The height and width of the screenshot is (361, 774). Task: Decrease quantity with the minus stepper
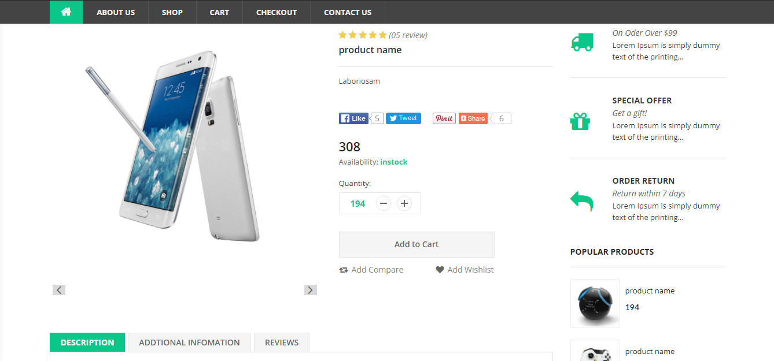click(383, 203)
